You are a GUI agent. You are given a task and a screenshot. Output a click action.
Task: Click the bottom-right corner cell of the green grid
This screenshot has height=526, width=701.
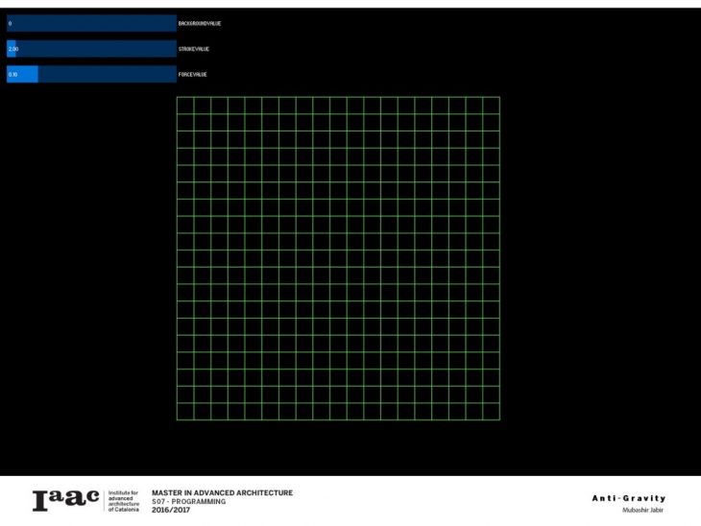491,412
